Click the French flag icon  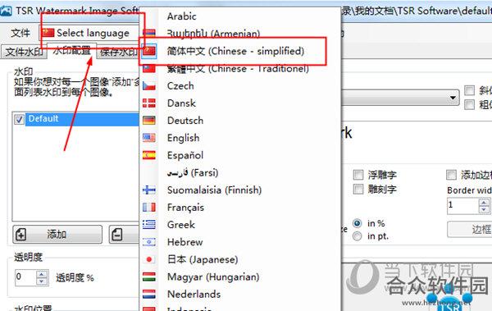click(149, 208)
